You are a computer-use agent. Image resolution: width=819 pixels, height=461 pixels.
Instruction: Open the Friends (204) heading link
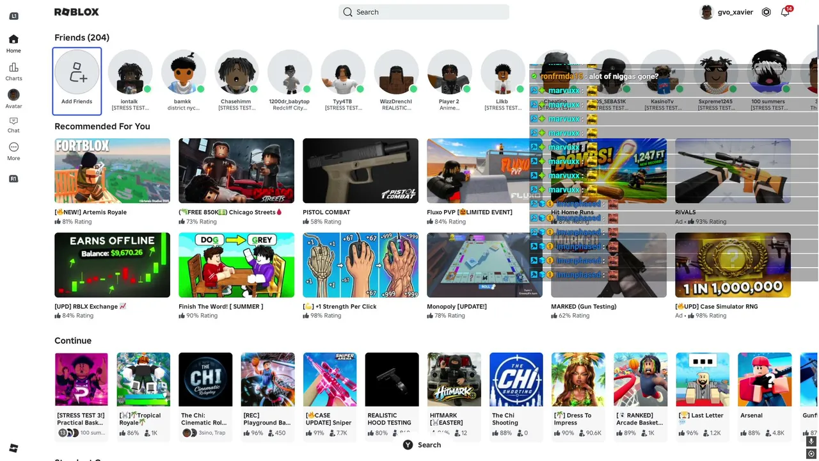click(82, 38)
